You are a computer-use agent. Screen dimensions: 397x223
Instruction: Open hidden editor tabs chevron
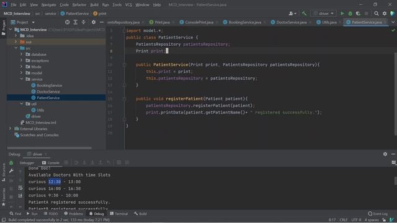393,22
